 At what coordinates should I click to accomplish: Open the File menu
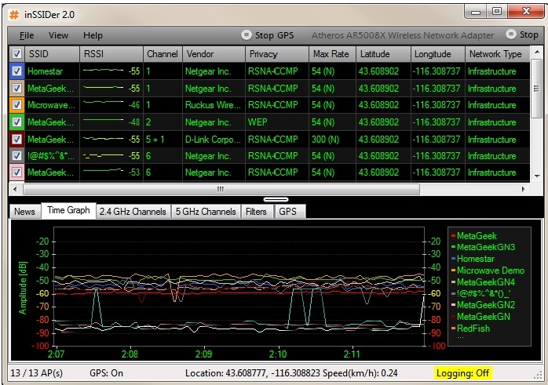click(27, 35)
